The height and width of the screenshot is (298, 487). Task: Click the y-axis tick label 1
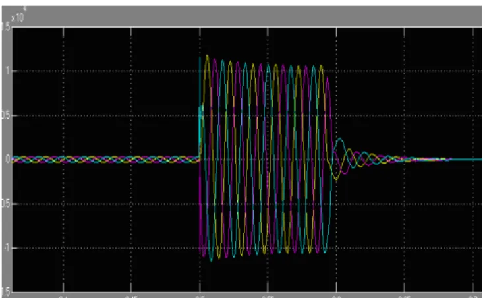(x=7, y=71)
